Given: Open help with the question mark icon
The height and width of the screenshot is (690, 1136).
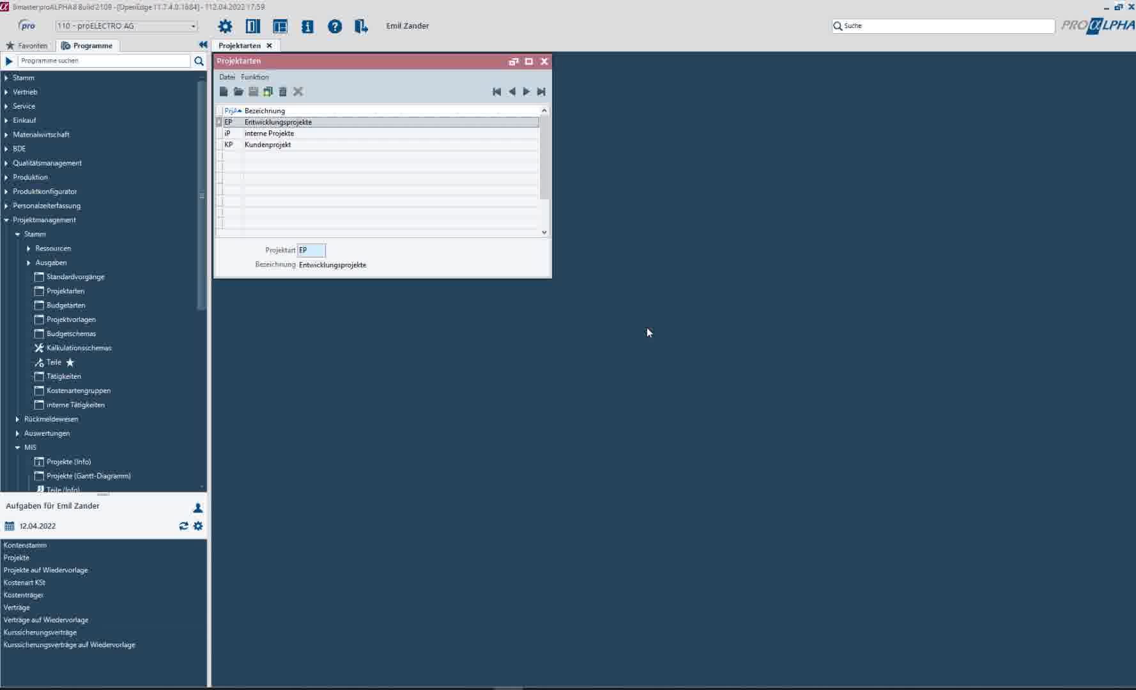Looking at the screenshot, I should coord(335,26).
